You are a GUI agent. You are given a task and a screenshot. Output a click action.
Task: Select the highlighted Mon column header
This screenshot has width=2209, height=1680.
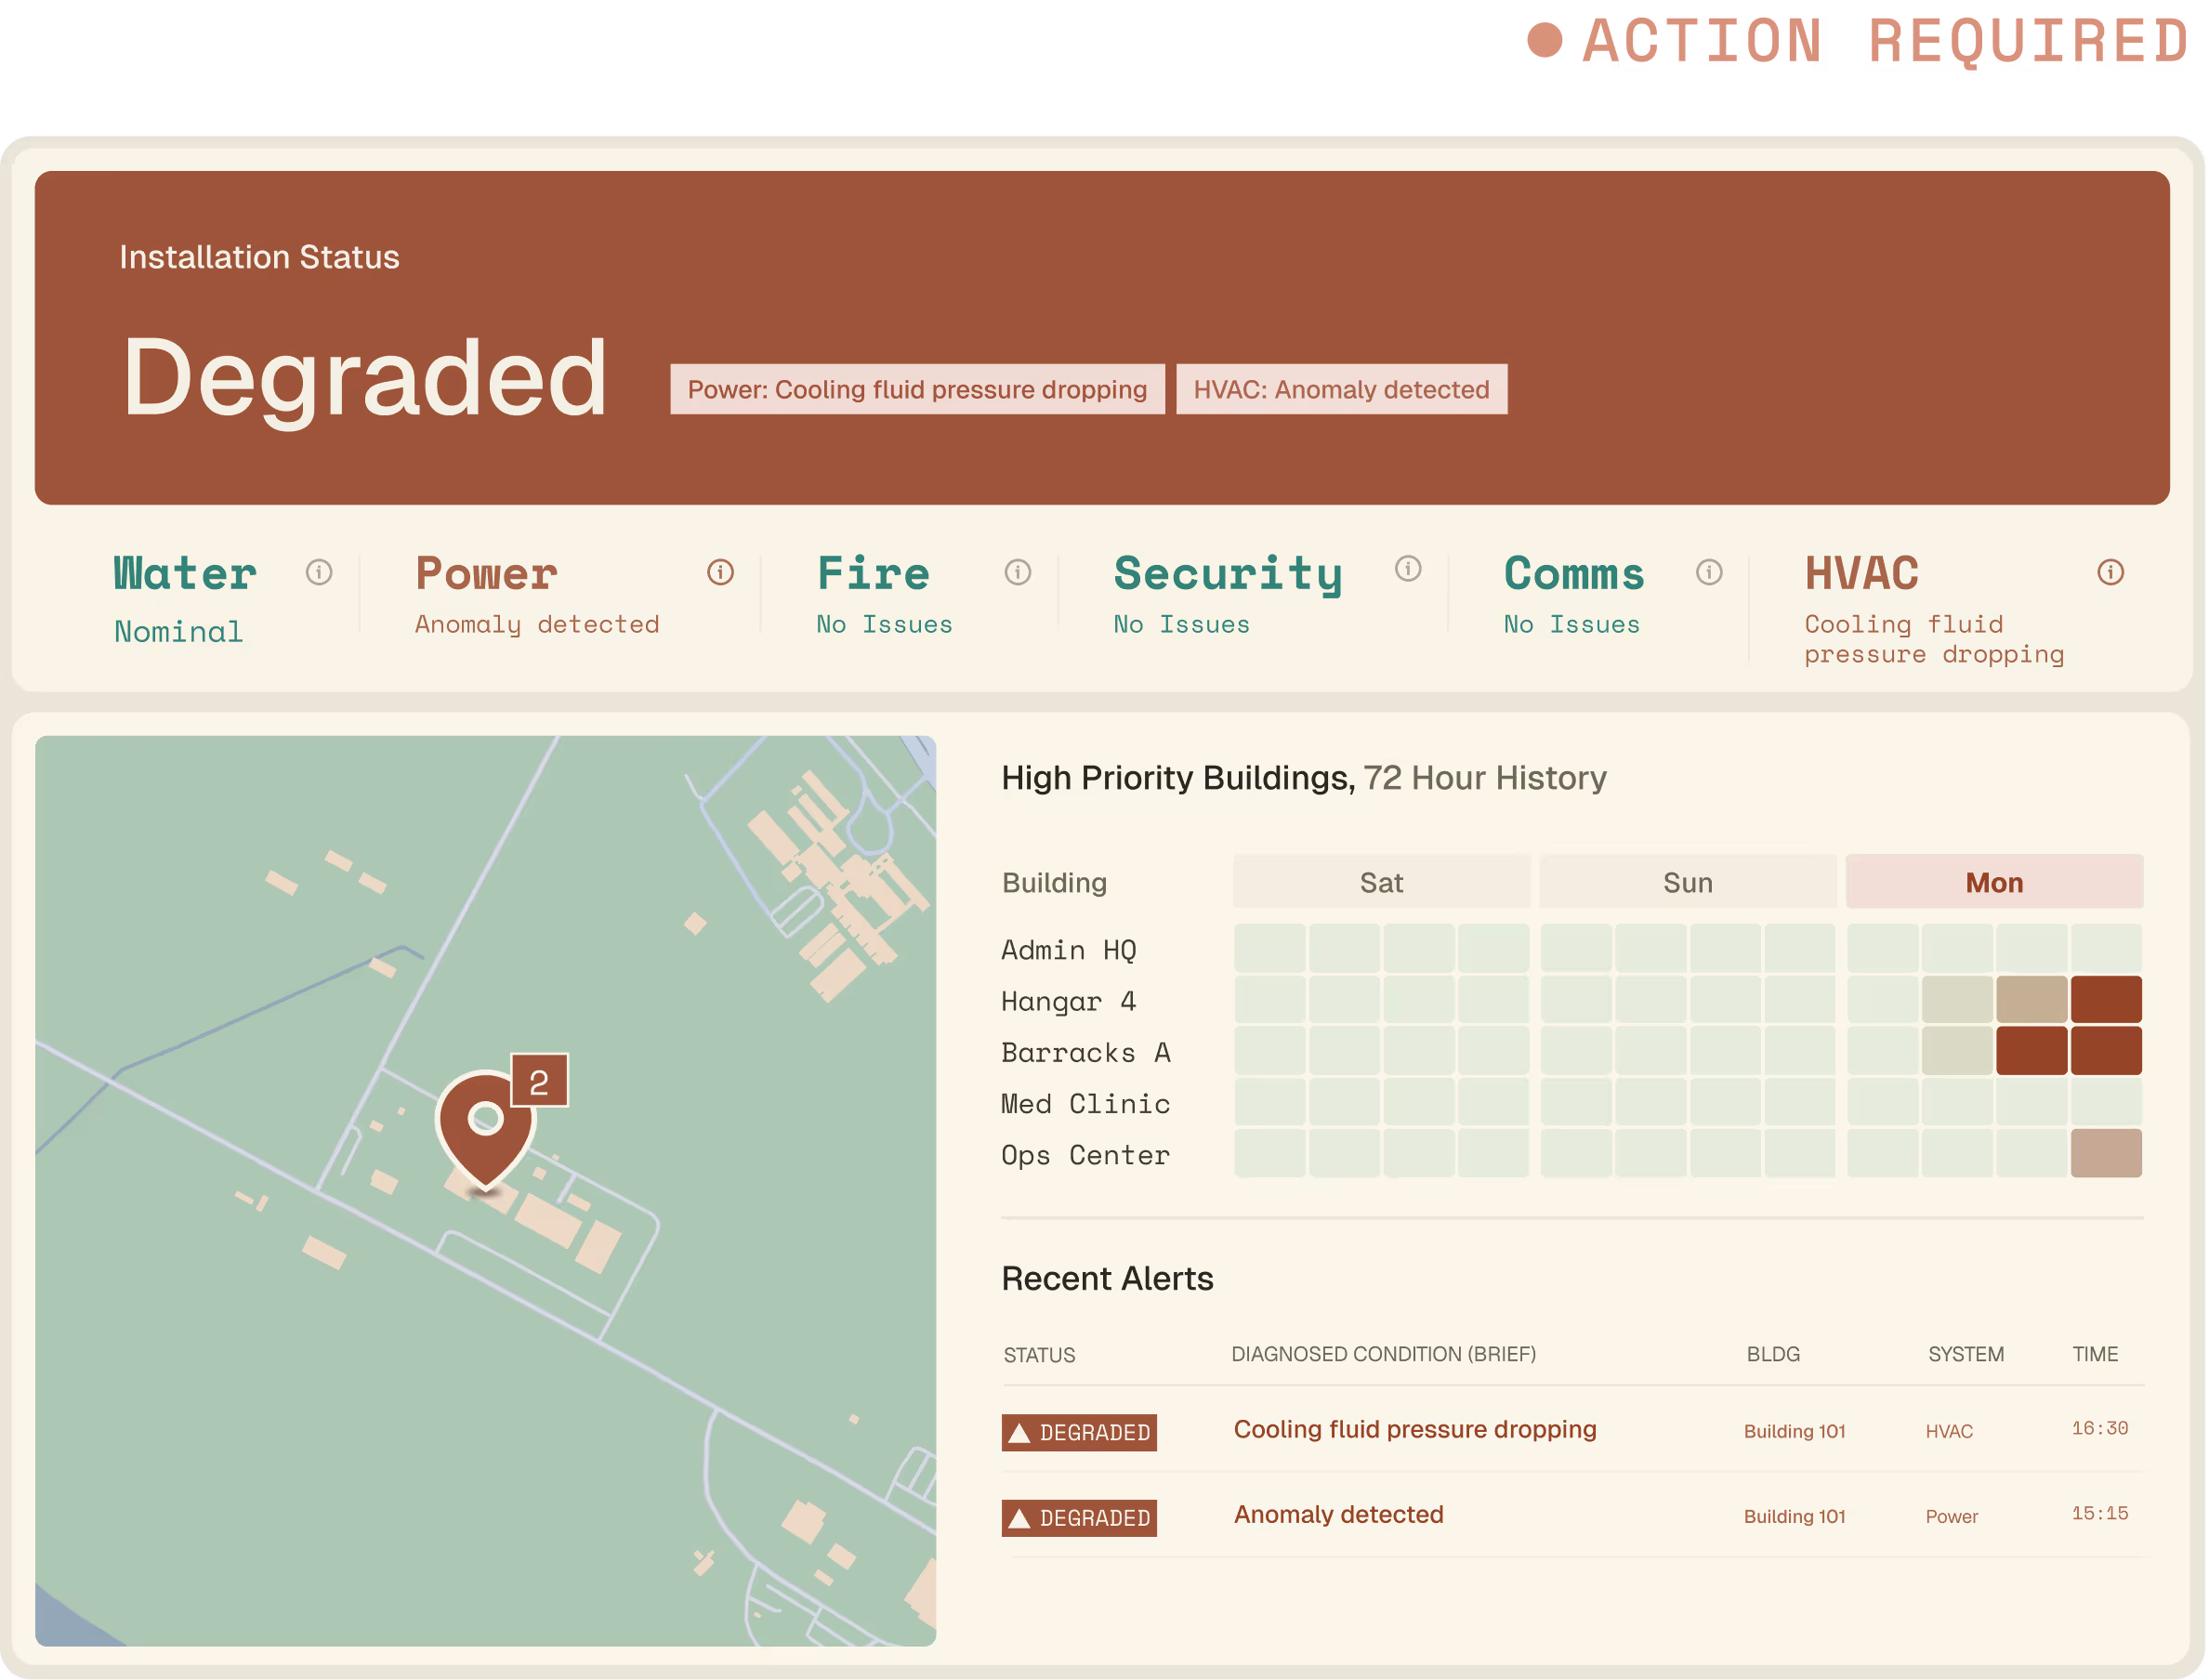tap(1994, 882)
